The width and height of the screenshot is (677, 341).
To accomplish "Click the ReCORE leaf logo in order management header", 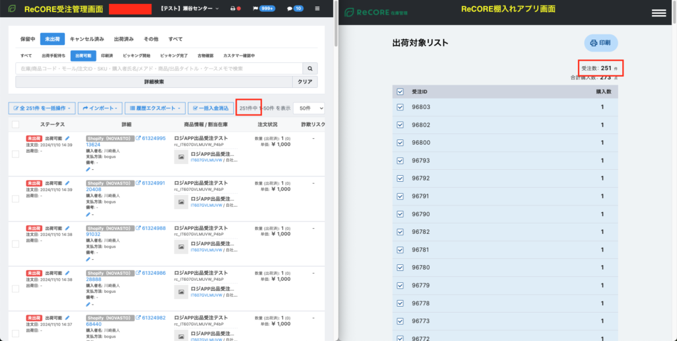I will pyautogui.click(x=13, y=9).
